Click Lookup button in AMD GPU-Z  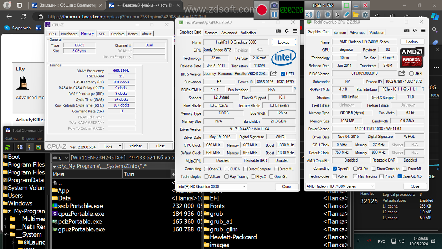point(412,41)
